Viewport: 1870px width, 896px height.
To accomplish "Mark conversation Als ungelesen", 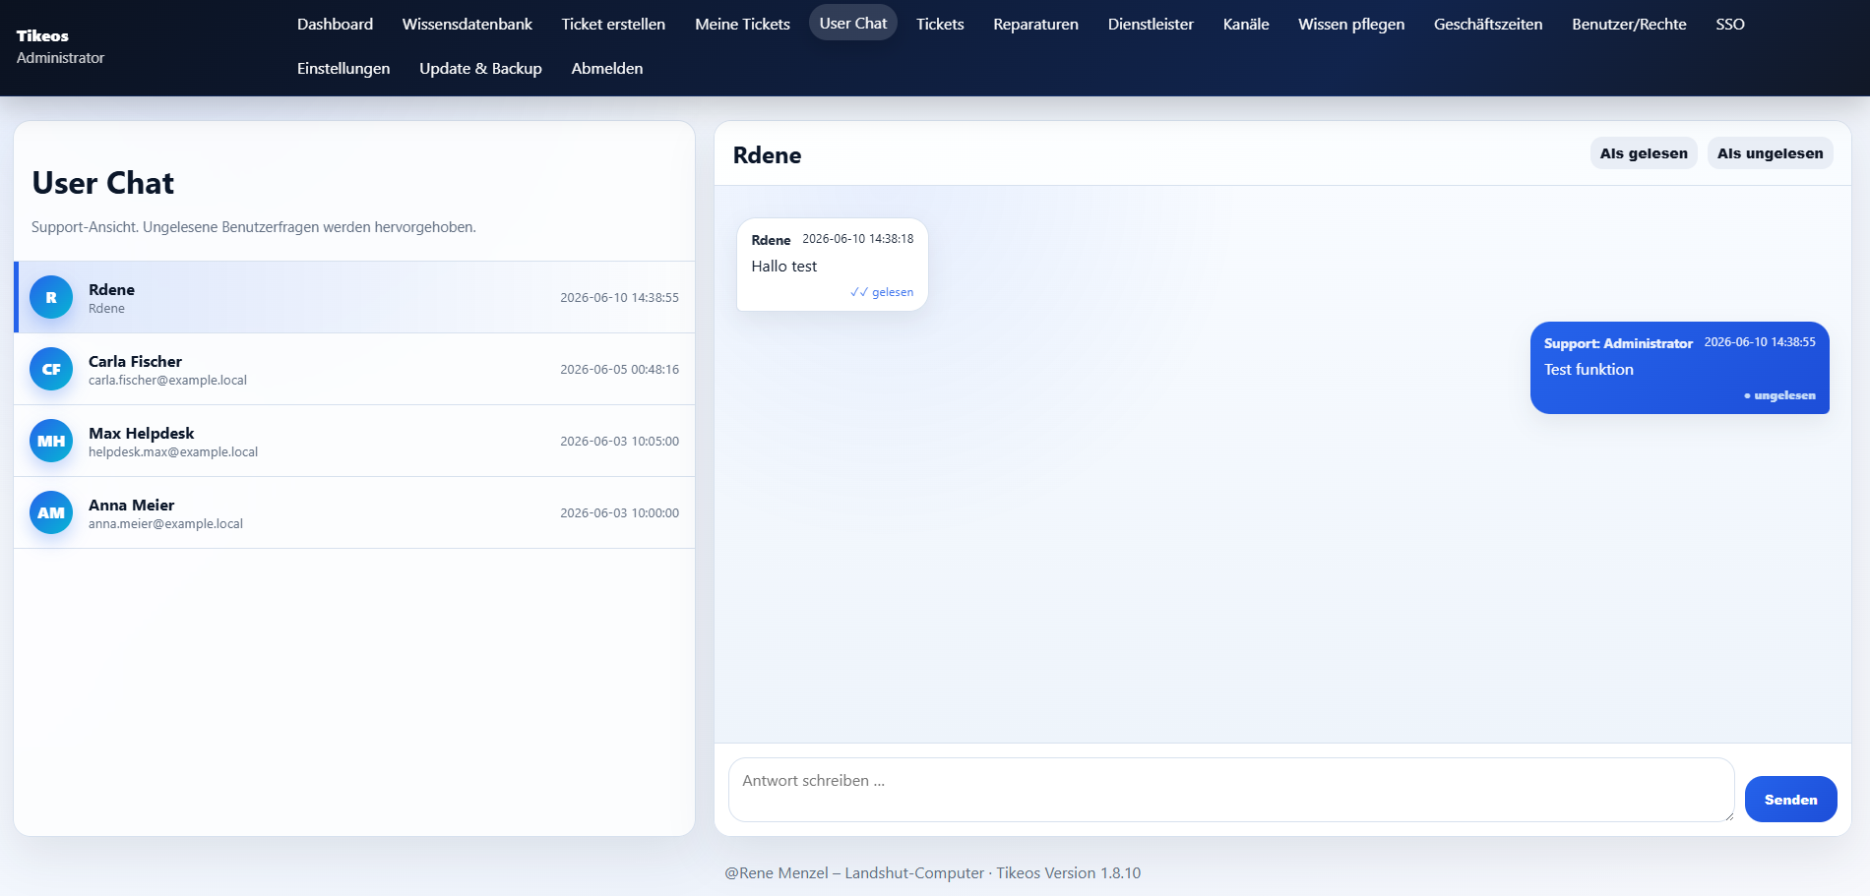I will [x=1770, y=153].
